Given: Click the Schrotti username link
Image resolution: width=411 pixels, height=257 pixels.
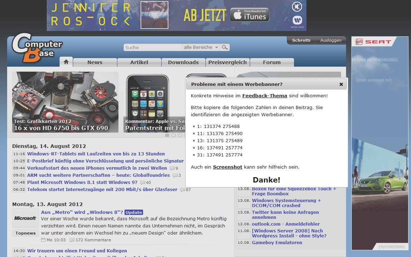Looking at the screenshot, I should click(x=301, y=40).
